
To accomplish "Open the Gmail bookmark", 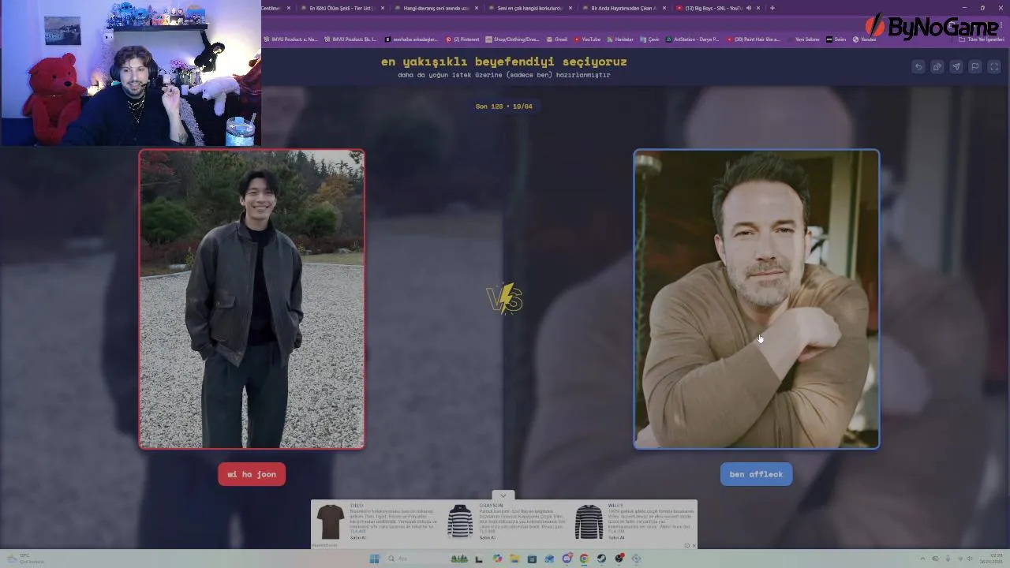I will (x=556, y=39).
